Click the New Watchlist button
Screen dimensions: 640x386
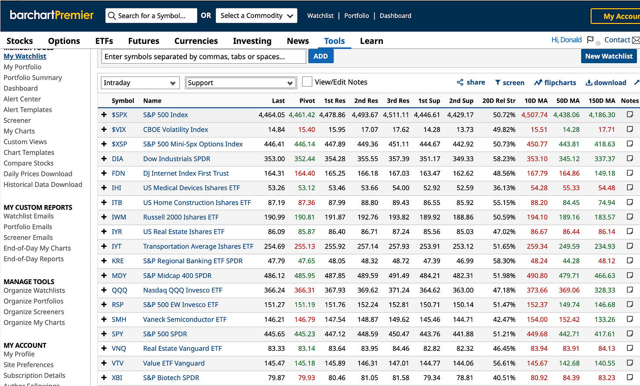tap(609, 56)
